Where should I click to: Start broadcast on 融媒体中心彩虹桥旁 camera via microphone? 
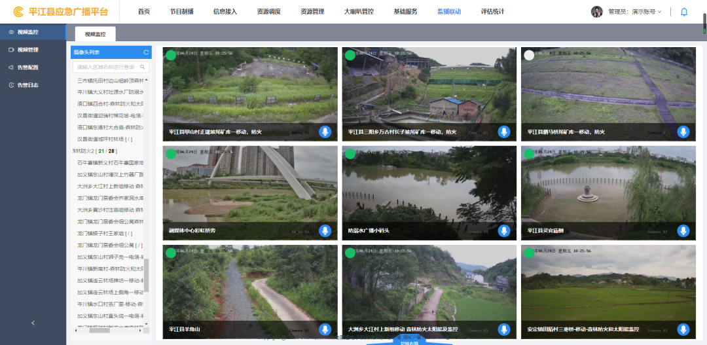tap(325, 230)
